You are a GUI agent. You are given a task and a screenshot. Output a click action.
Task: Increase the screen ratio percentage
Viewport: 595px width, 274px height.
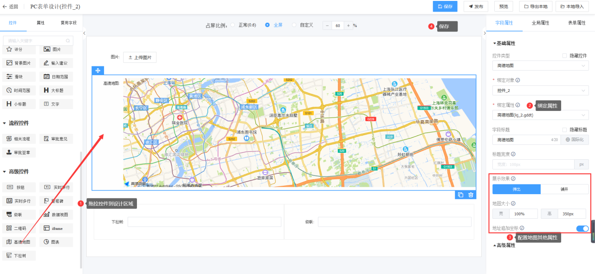pos(348,26)
